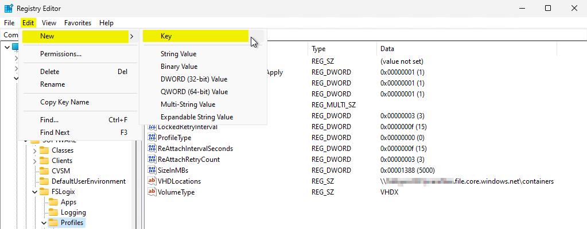This screenshot has width=587, height=229.
Task: Select DWORD (32-bit) Value option
Action: [194, 79]
